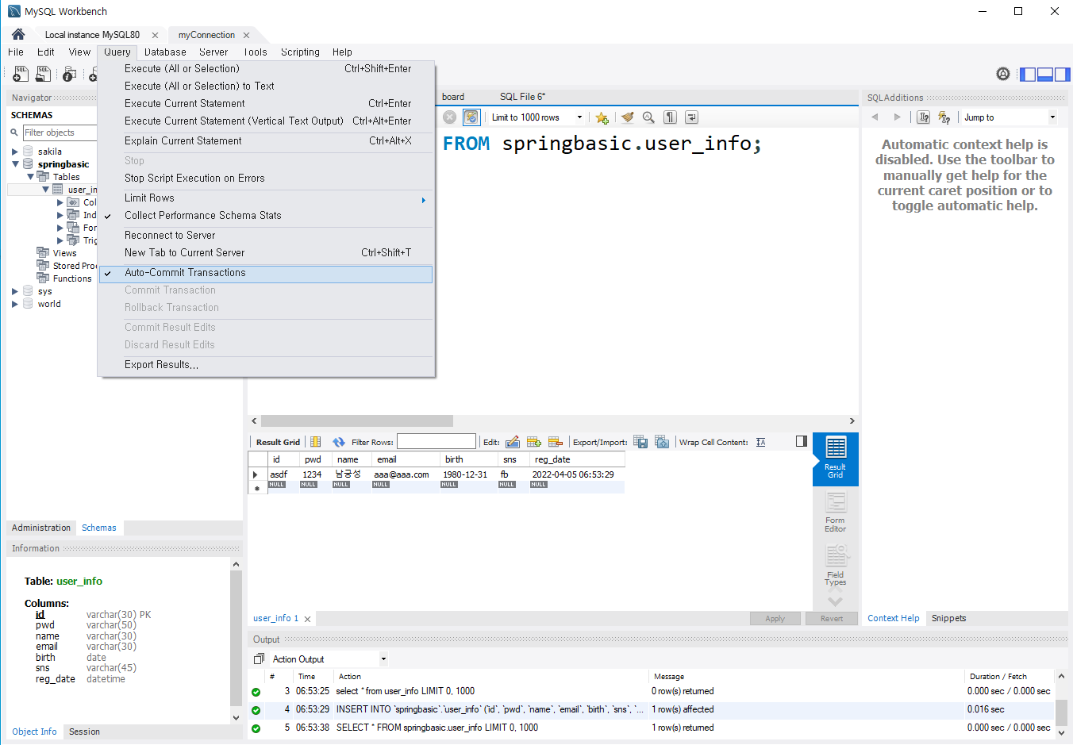
Task: Edit current row pencil icon
Action: 513,442
